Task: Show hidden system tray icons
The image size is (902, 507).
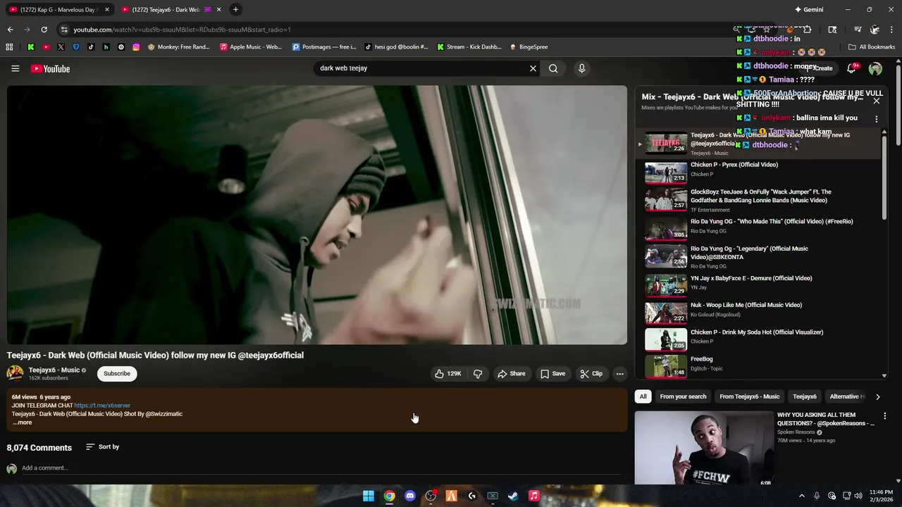Action: (x=801, y=496)
